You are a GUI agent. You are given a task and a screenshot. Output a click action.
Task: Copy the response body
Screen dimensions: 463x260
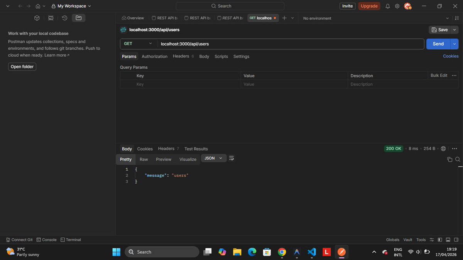[449, 159]
